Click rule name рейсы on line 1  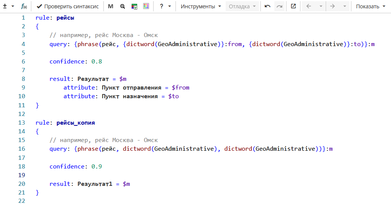65,18
